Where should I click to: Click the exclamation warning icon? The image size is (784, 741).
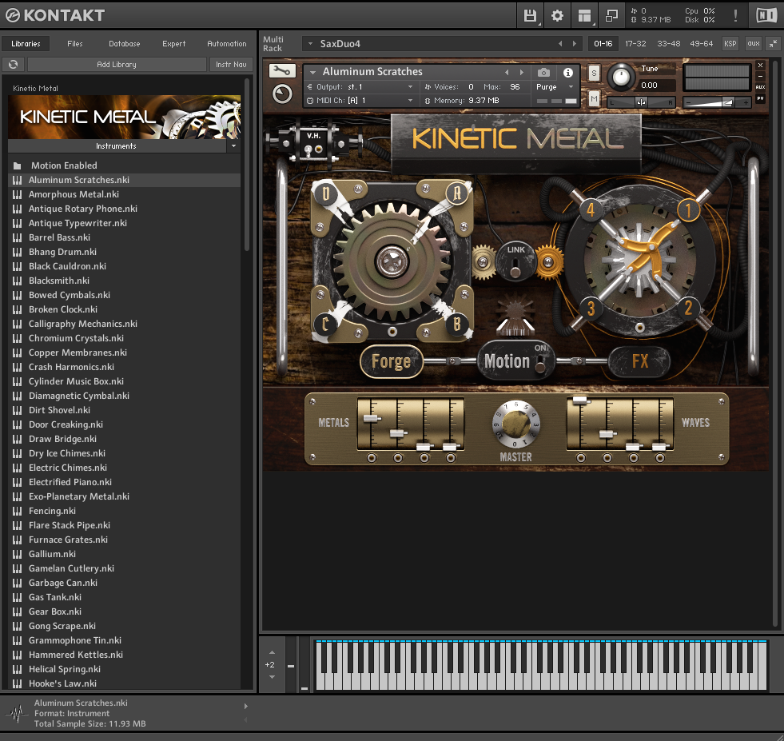735,15
